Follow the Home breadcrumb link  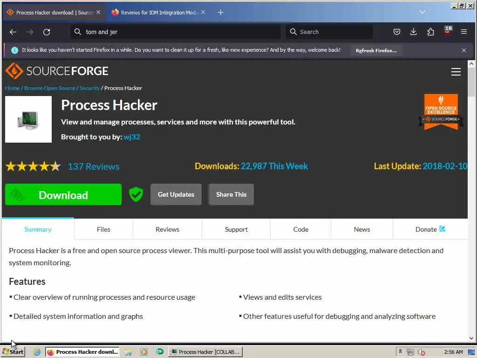13,88
